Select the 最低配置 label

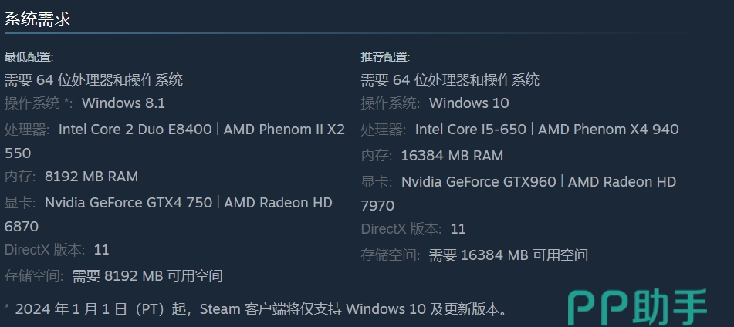tap(29, 57)
